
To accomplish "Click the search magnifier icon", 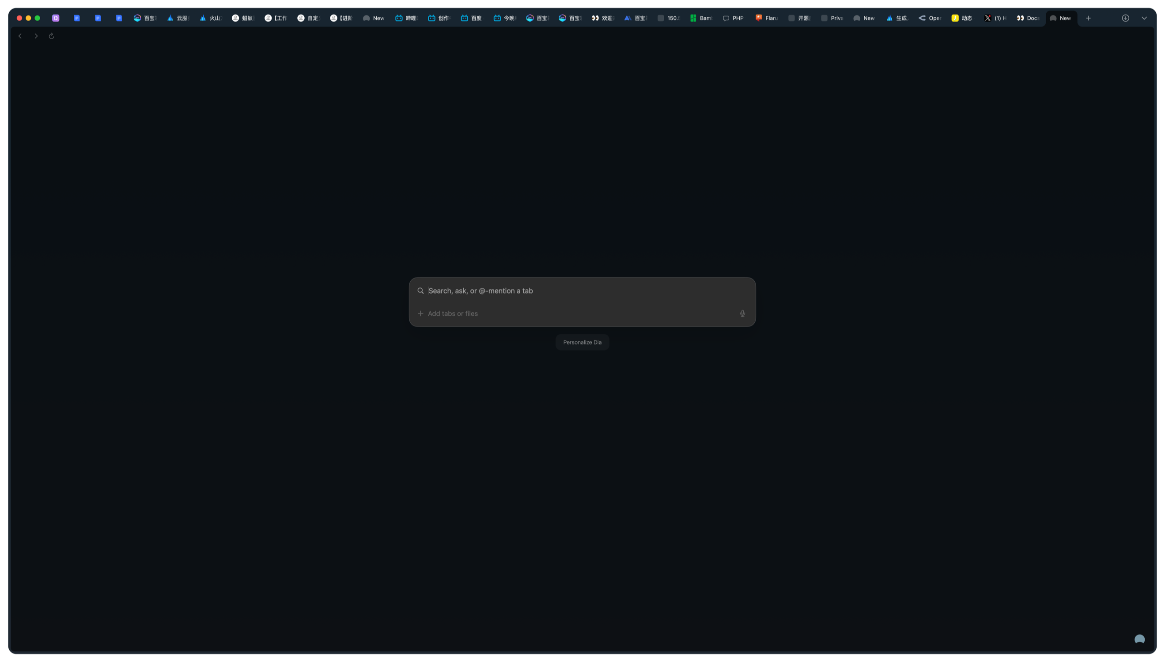I will point(420,291).
